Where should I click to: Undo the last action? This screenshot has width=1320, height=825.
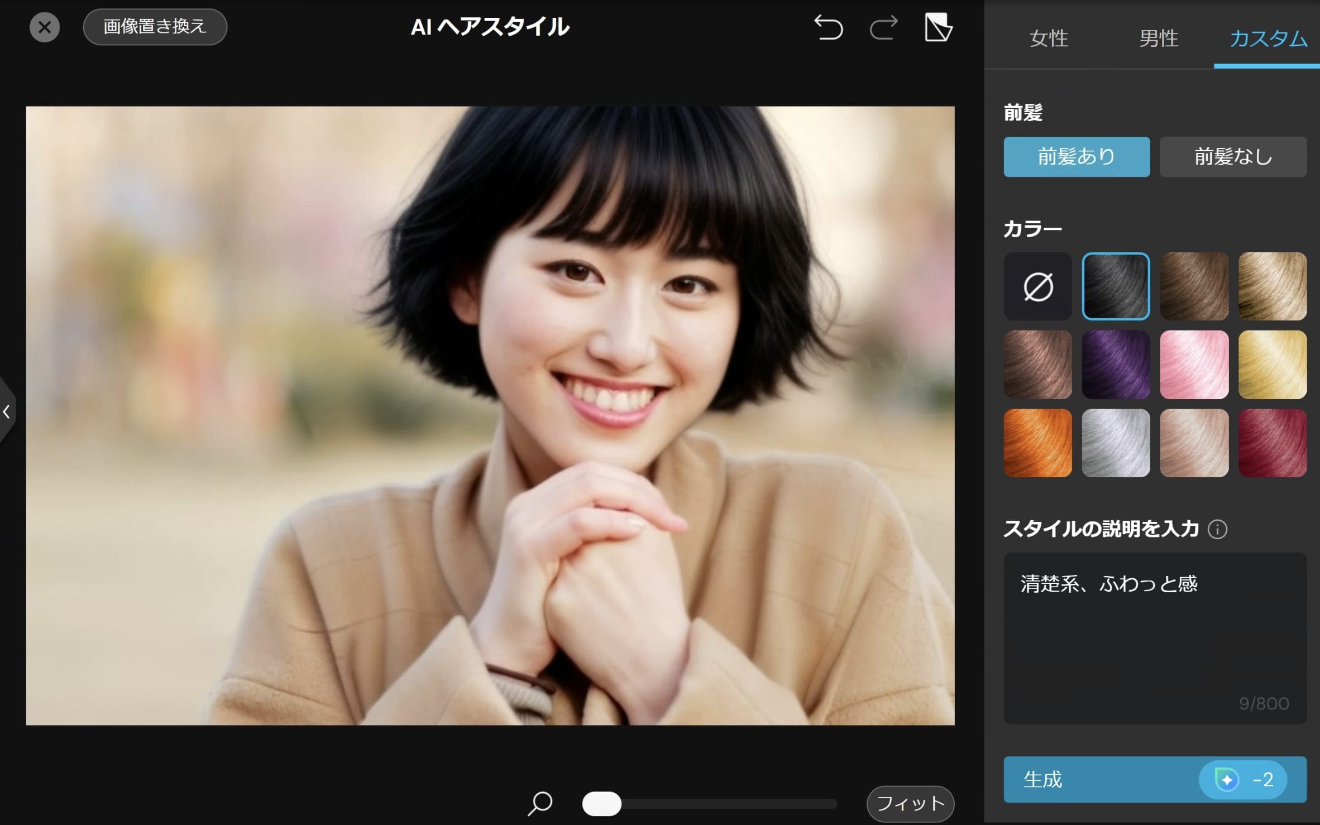click(x=829, y=27)
